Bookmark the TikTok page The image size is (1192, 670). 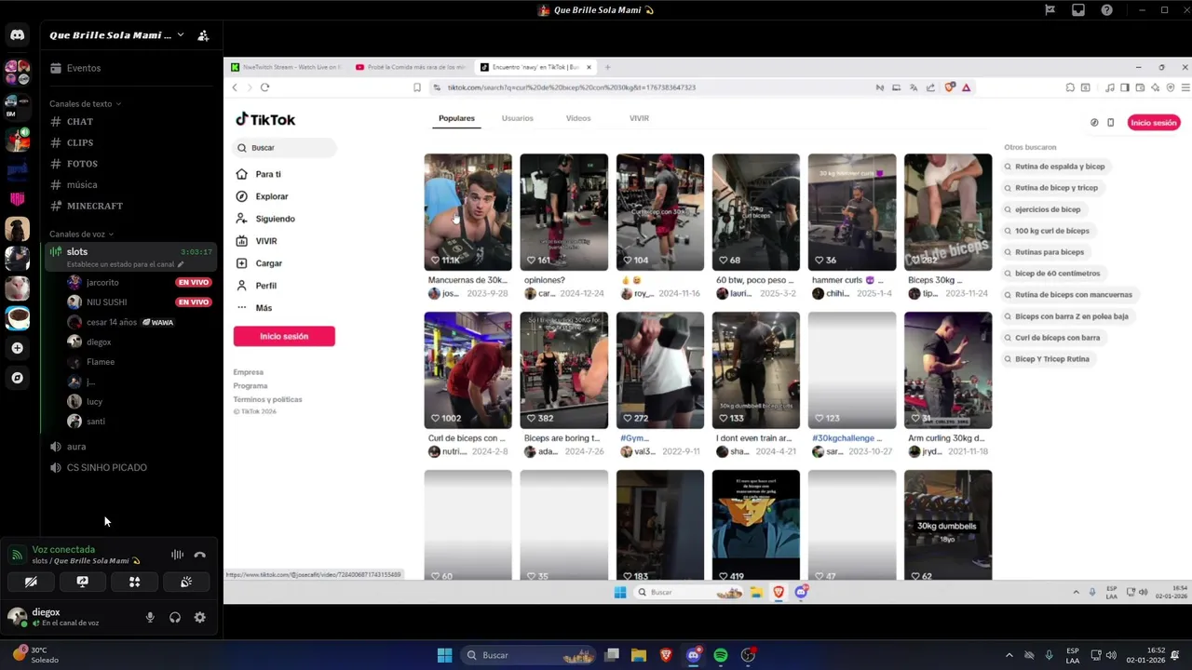[x=417, y=87]
